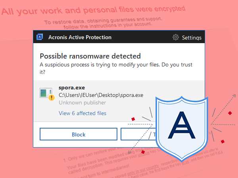Click the red diamond beside the upward dashed arrow
This screenshot has width=238, height=178.
230,113
